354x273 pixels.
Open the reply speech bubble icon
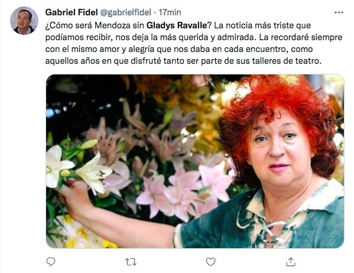pyautogui.click(x=51, y=262)
